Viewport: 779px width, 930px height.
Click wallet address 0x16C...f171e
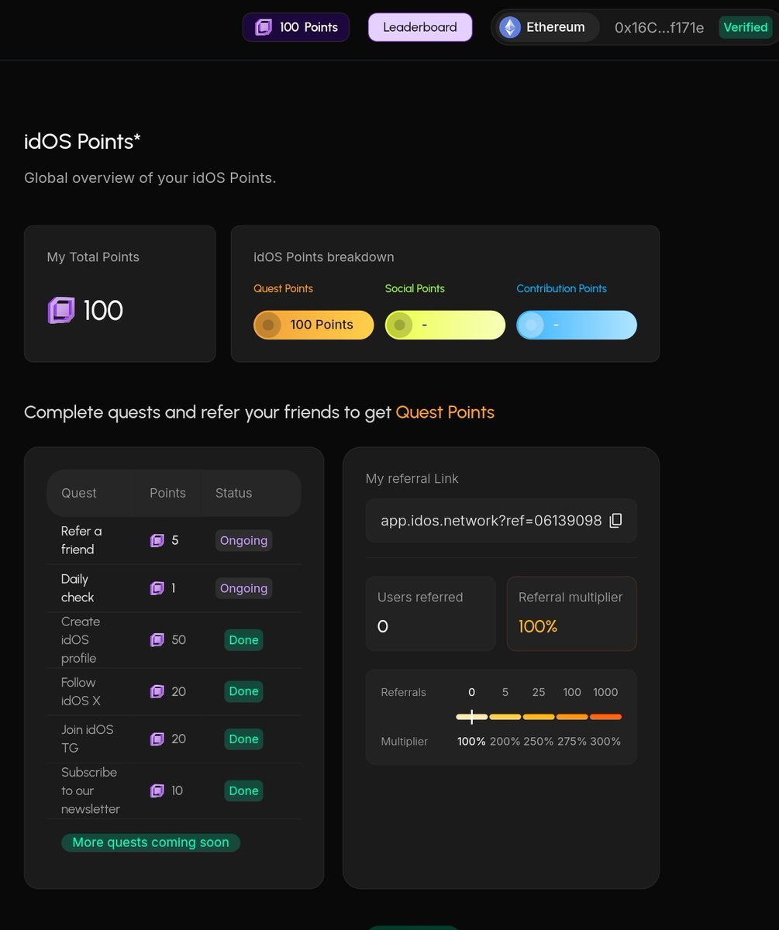(659, 28)
